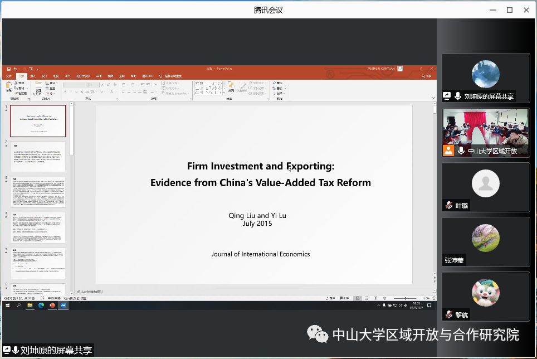Viewport: 537px width, 359px height.
Task: Open PowerPoint from the Windows taskbar
Action: pos(52,305)
